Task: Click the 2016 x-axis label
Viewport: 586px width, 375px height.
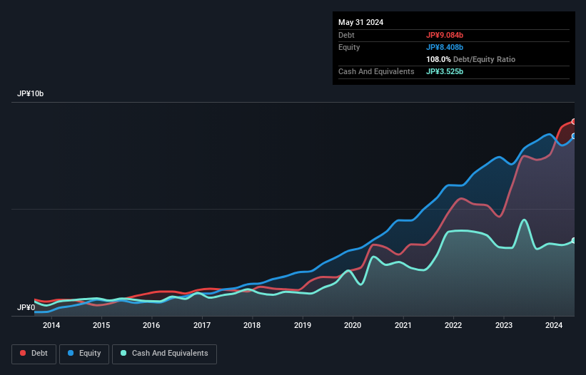Action: click(151, 325)
